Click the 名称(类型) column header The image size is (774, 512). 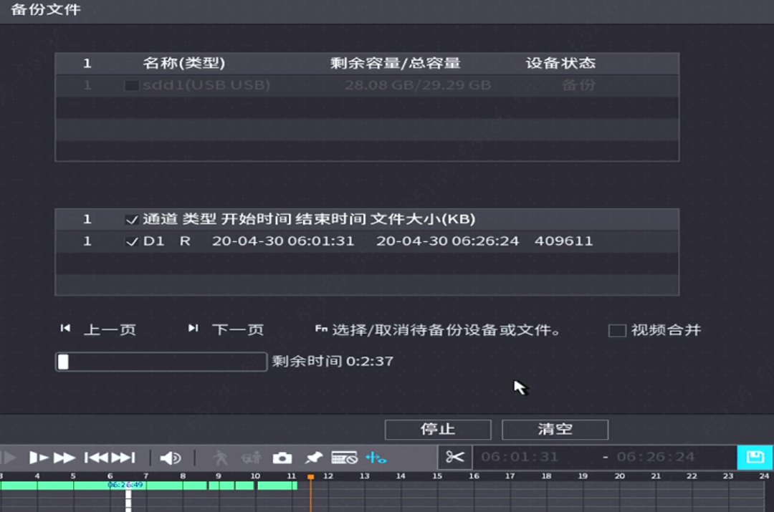click(x=184, y=63)
